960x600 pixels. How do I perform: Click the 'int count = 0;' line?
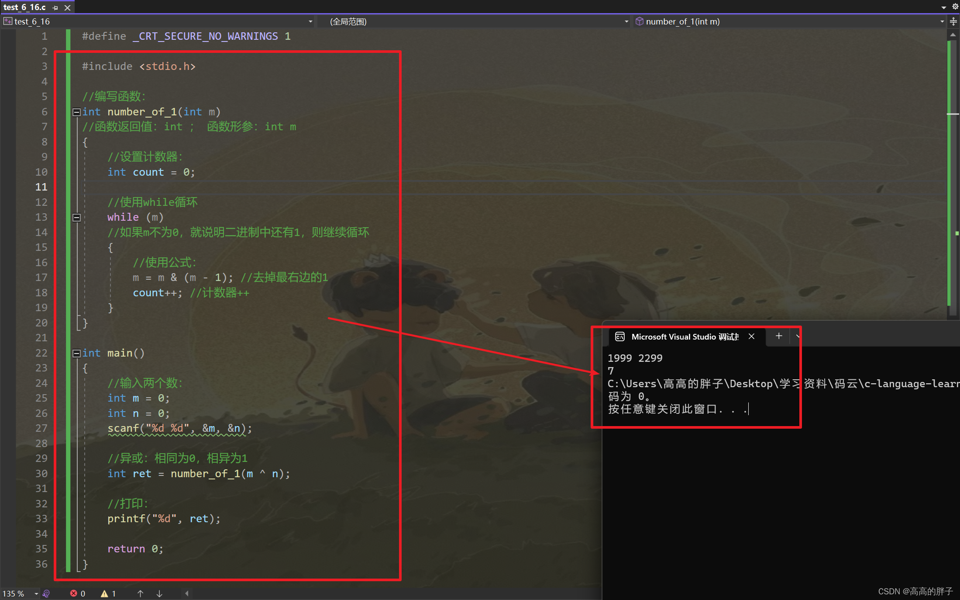[151, 172]
